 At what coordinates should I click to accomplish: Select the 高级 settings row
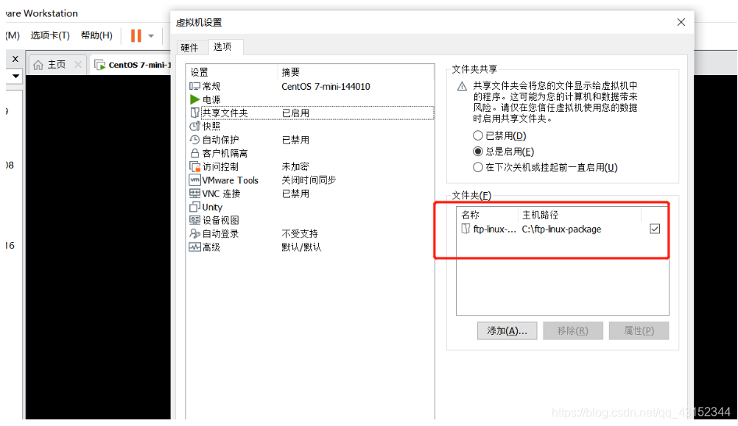point(311,247)
